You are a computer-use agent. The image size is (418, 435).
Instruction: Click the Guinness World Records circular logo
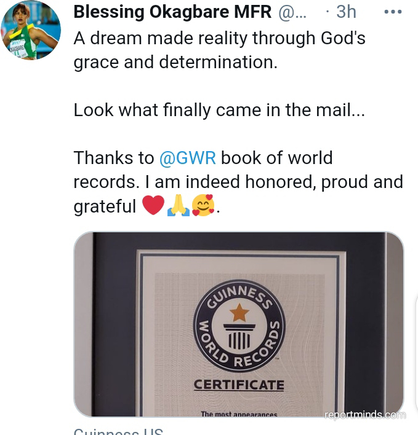pyautogui.click(x=239, y=326)
